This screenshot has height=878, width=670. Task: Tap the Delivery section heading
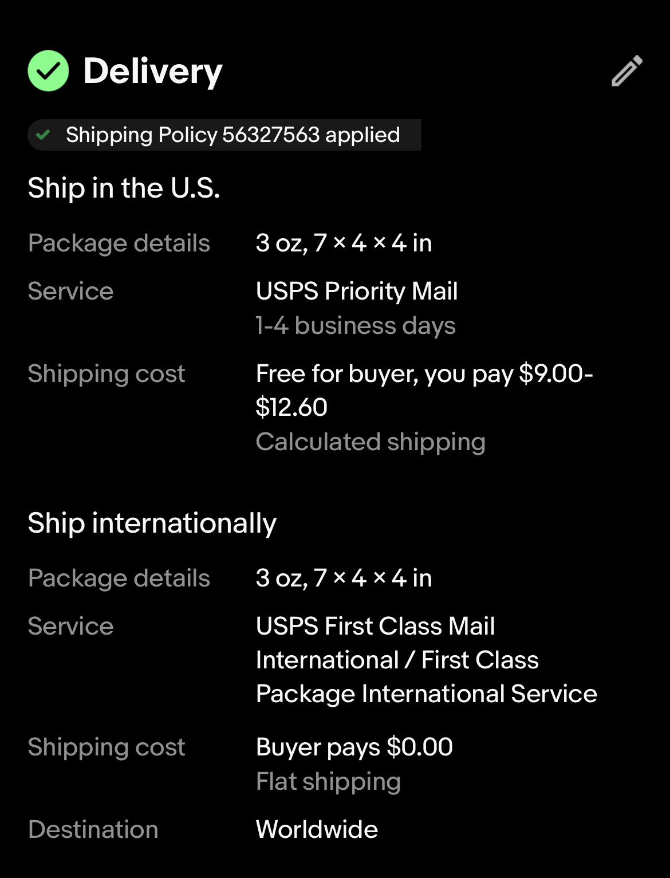point(153,72)
